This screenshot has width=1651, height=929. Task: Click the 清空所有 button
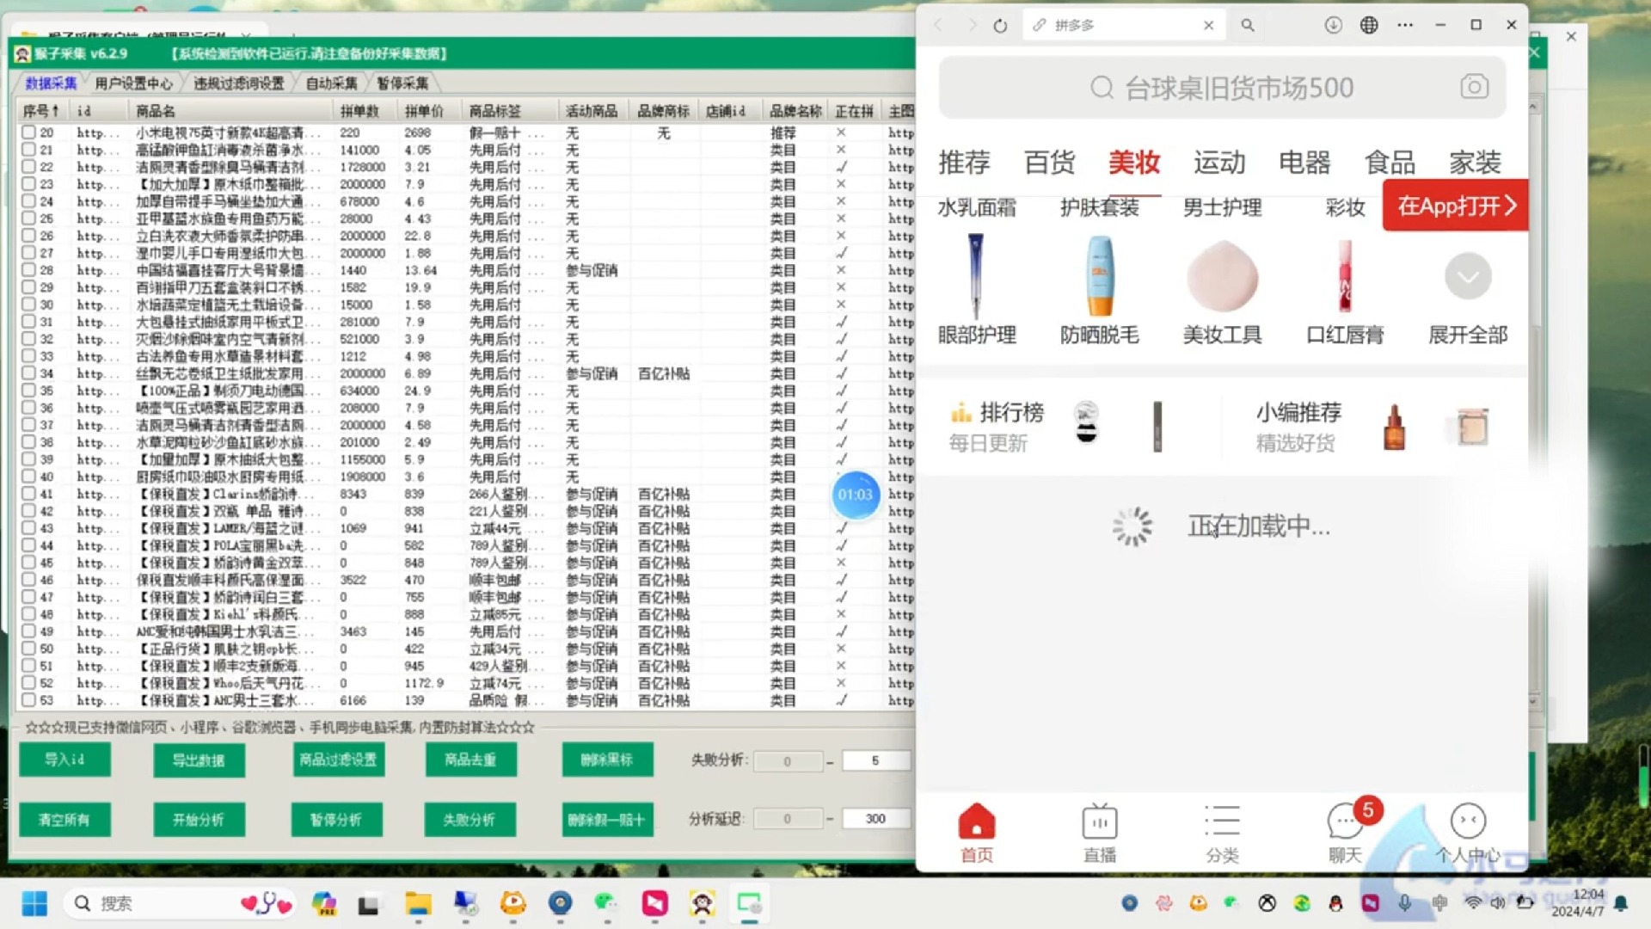pyautogui.click(x=64, y=820)
